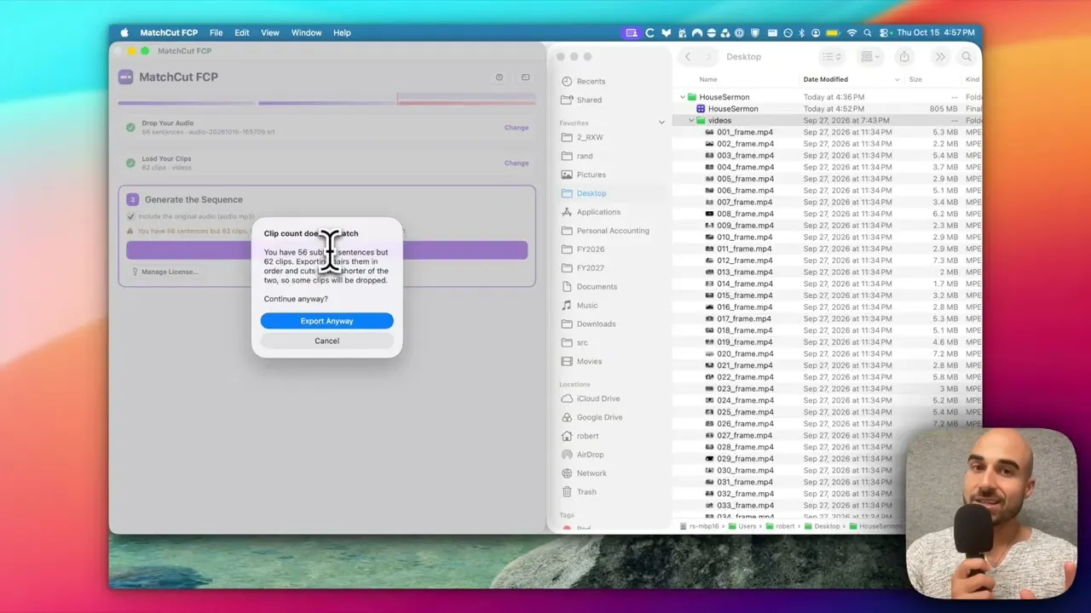Click Export Anyway in the dialog
The height and width of the screenshot is (613, 1091).
click(326, 321)
